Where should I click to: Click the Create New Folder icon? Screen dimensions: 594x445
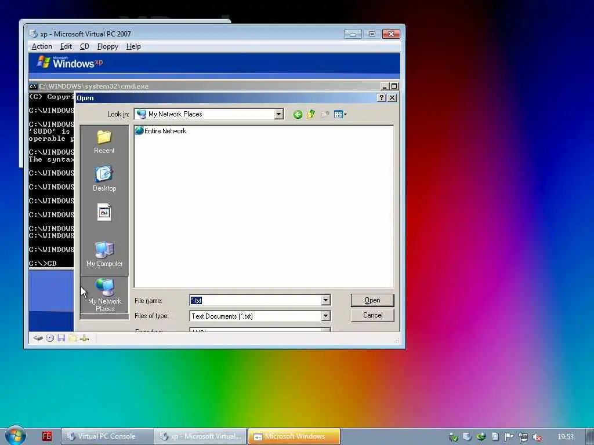(x=325, y=114)
